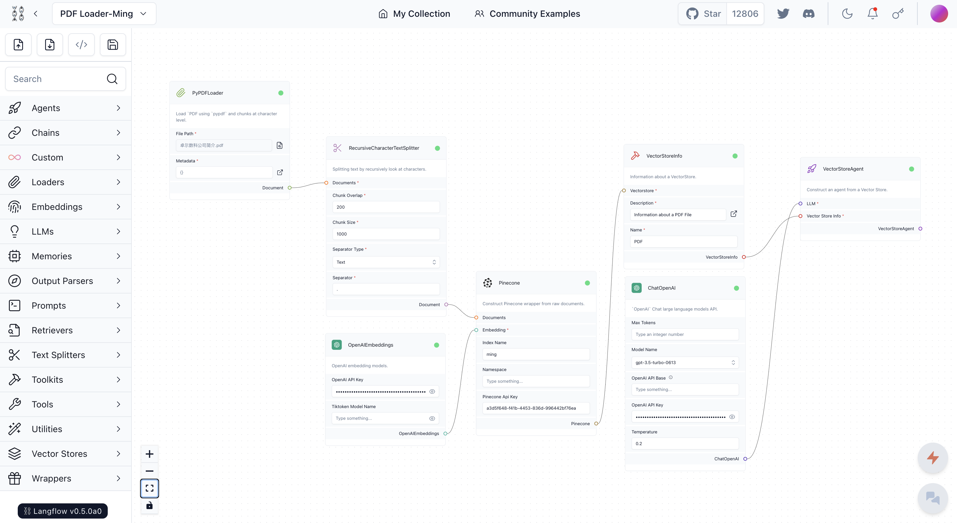Expand the LLMs category
The image size is (957, 523).
point(65,232)
